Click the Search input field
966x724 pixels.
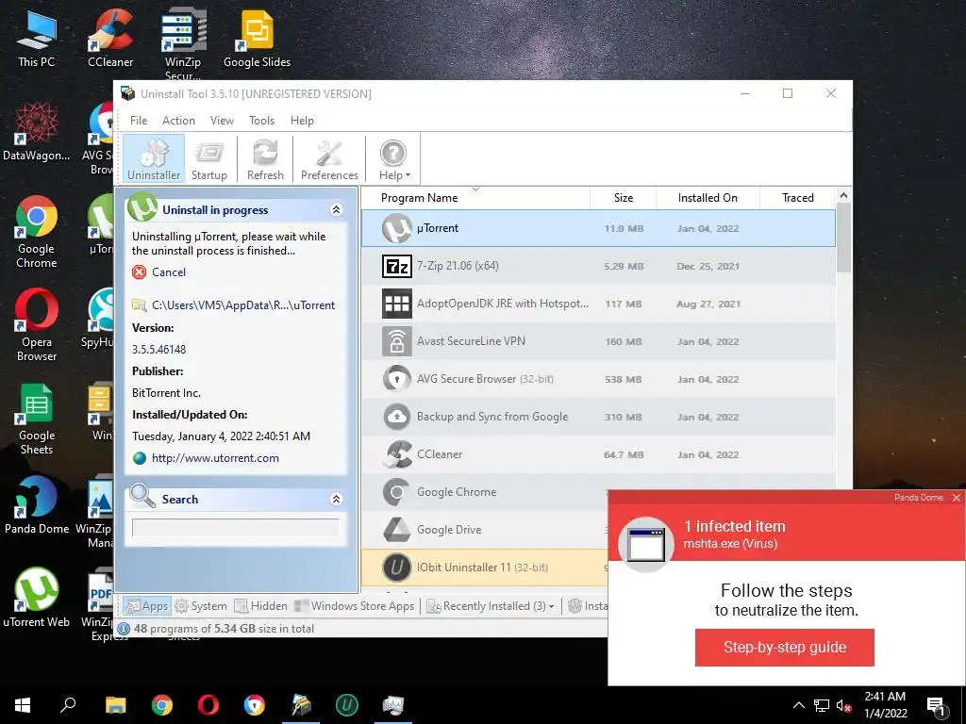[x=235, y=528]
